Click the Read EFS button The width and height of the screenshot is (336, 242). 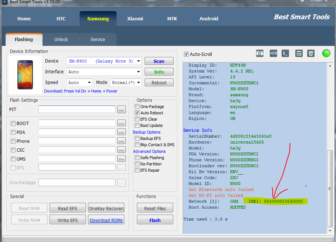pos(68,208)
